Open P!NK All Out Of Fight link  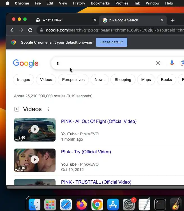(x=99, y=121)
